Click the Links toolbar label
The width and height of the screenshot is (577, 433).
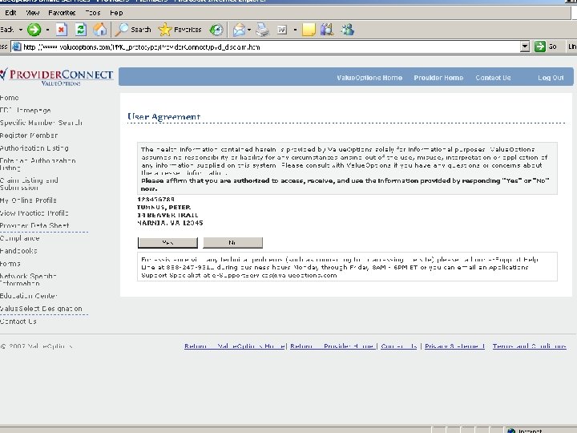click(x=572, y=47)
